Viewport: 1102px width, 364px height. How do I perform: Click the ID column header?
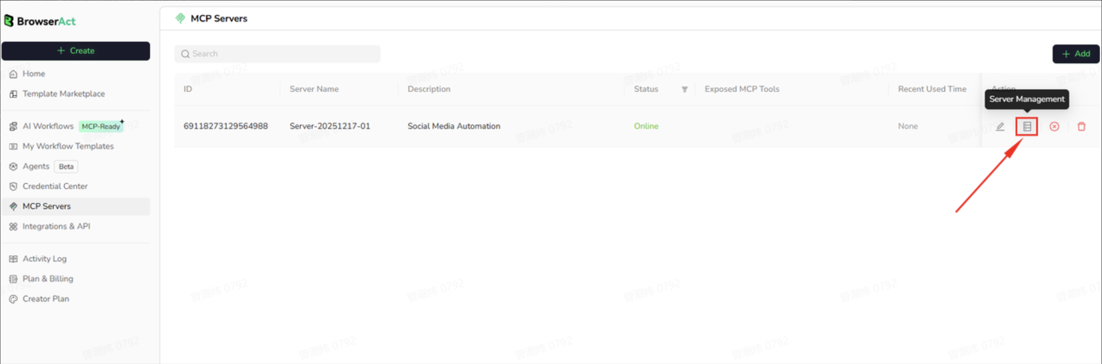tap(188, 89)
